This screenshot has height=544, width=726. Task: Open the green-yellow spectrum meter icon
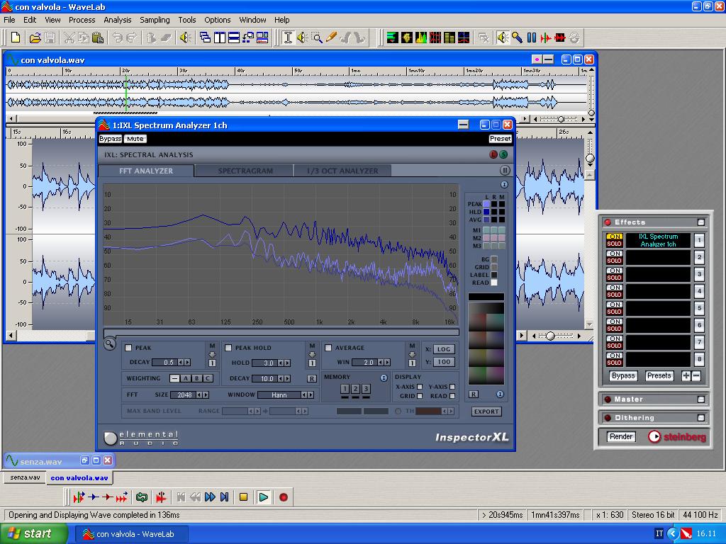coord(421,38)
